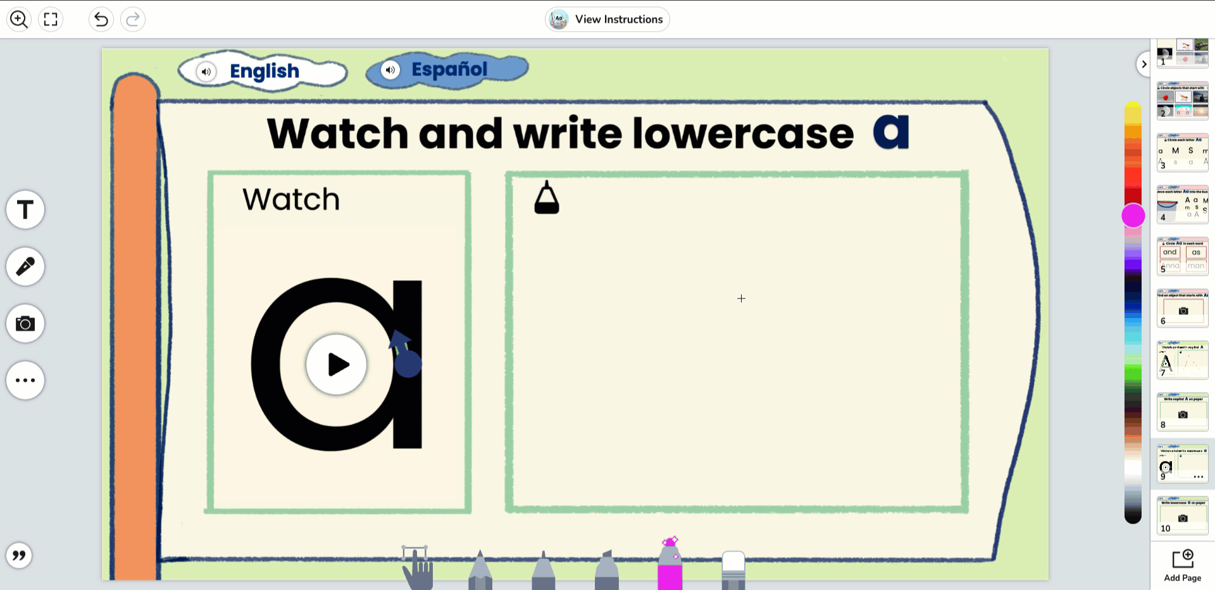Select the highlighter tool
Viewport: 1215px width, 590px height.
click(x=607, y=570)
